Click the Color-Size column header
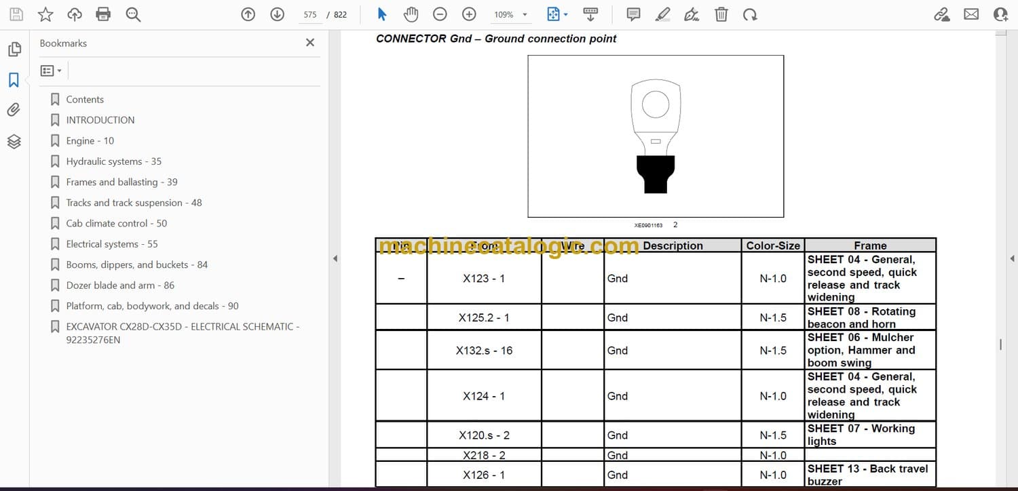 coord(773,245)
